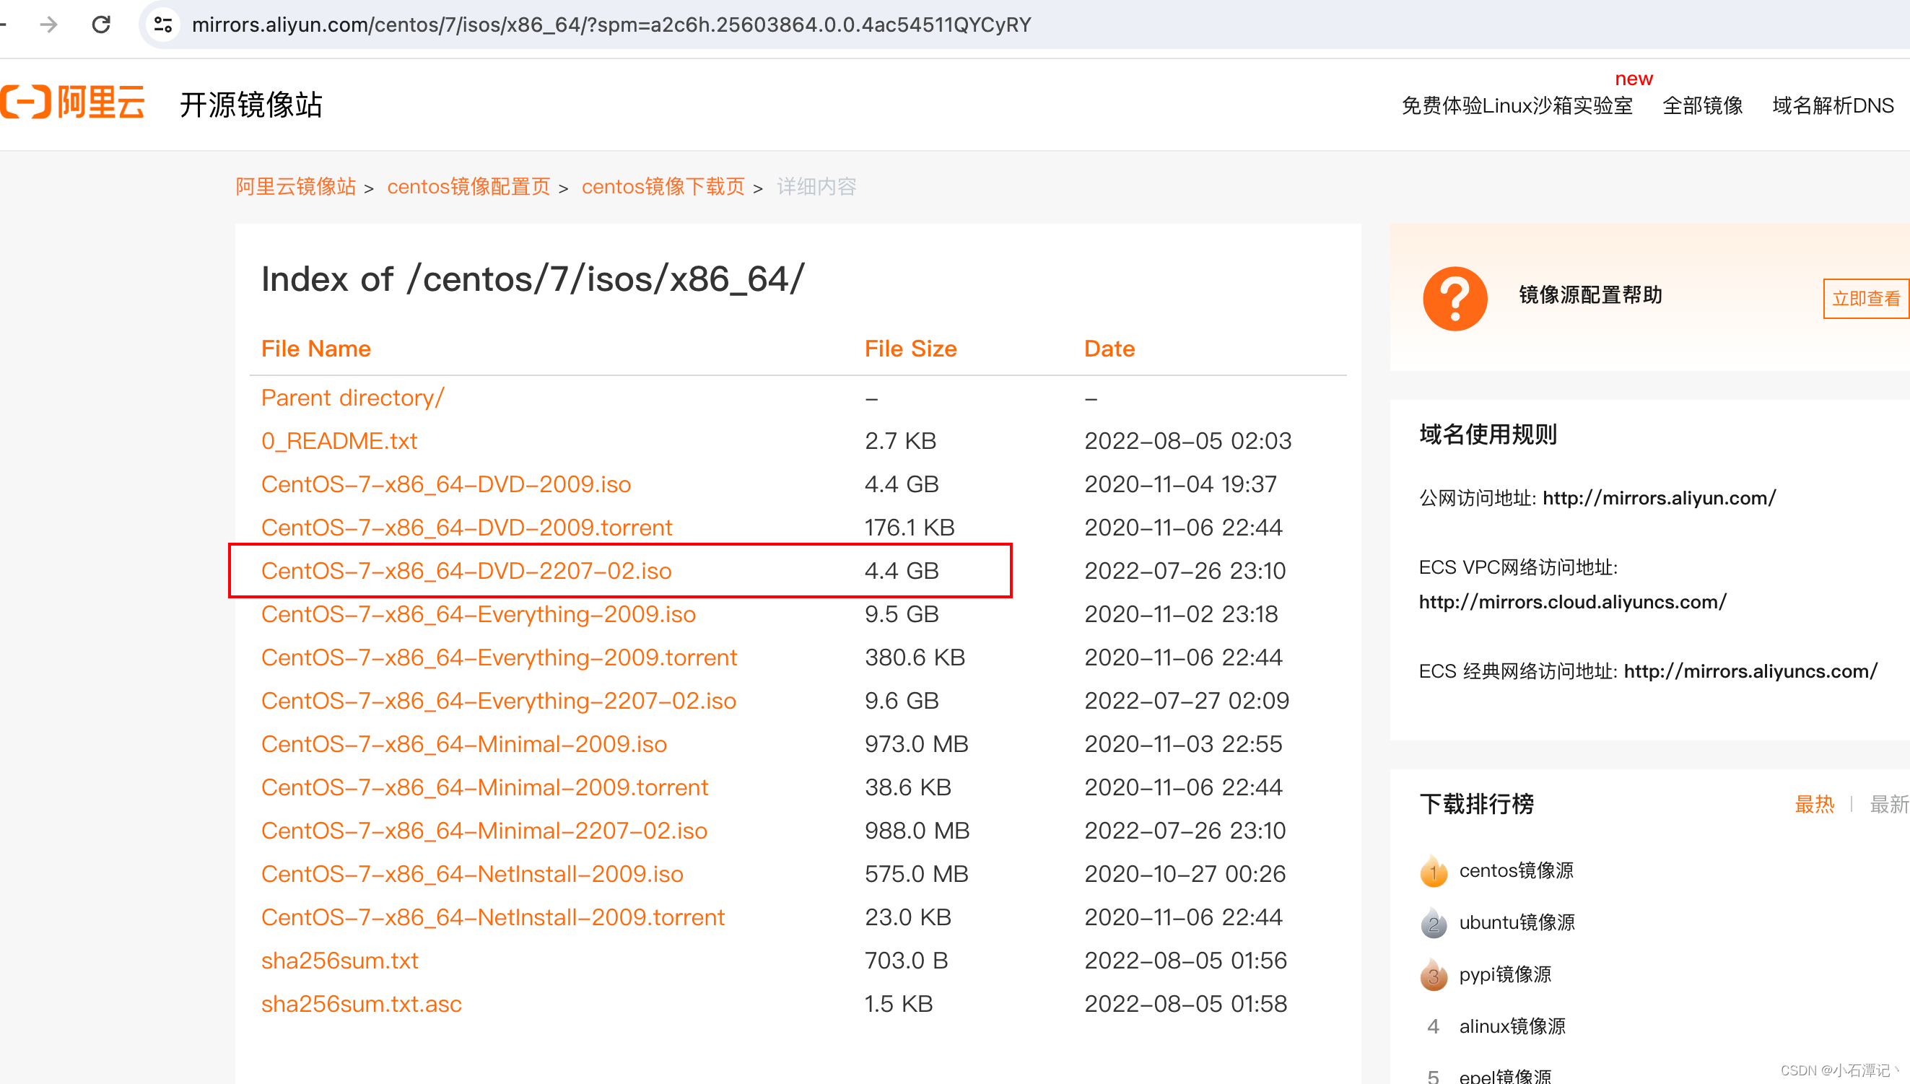Open 全部镜像 menu item

click(1702, 105)
